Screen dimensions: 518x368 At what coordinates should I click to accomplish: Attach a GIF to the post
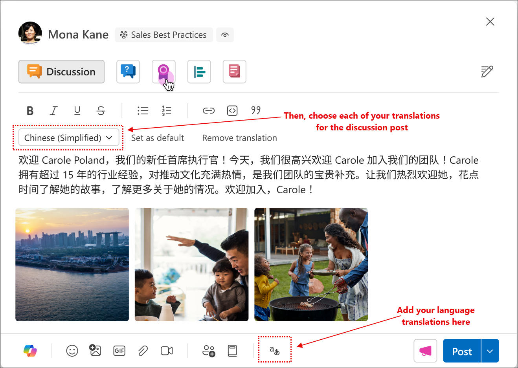119,351
